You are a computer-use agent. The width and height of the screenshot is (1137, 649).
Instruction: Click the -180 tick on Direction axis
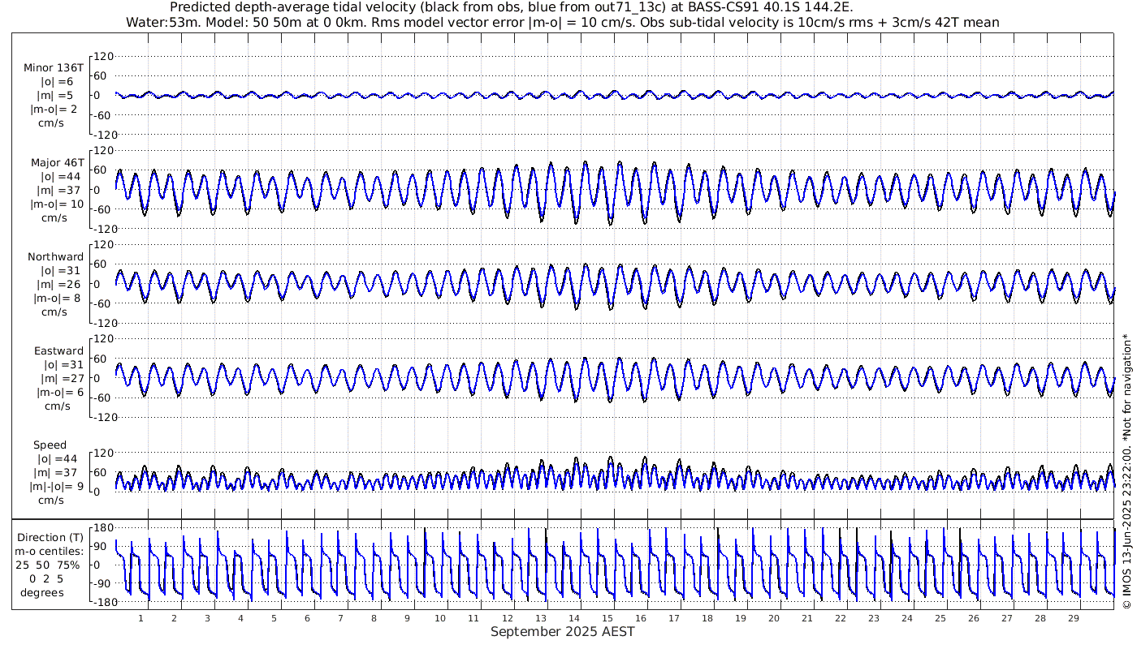tap(101, 602)
